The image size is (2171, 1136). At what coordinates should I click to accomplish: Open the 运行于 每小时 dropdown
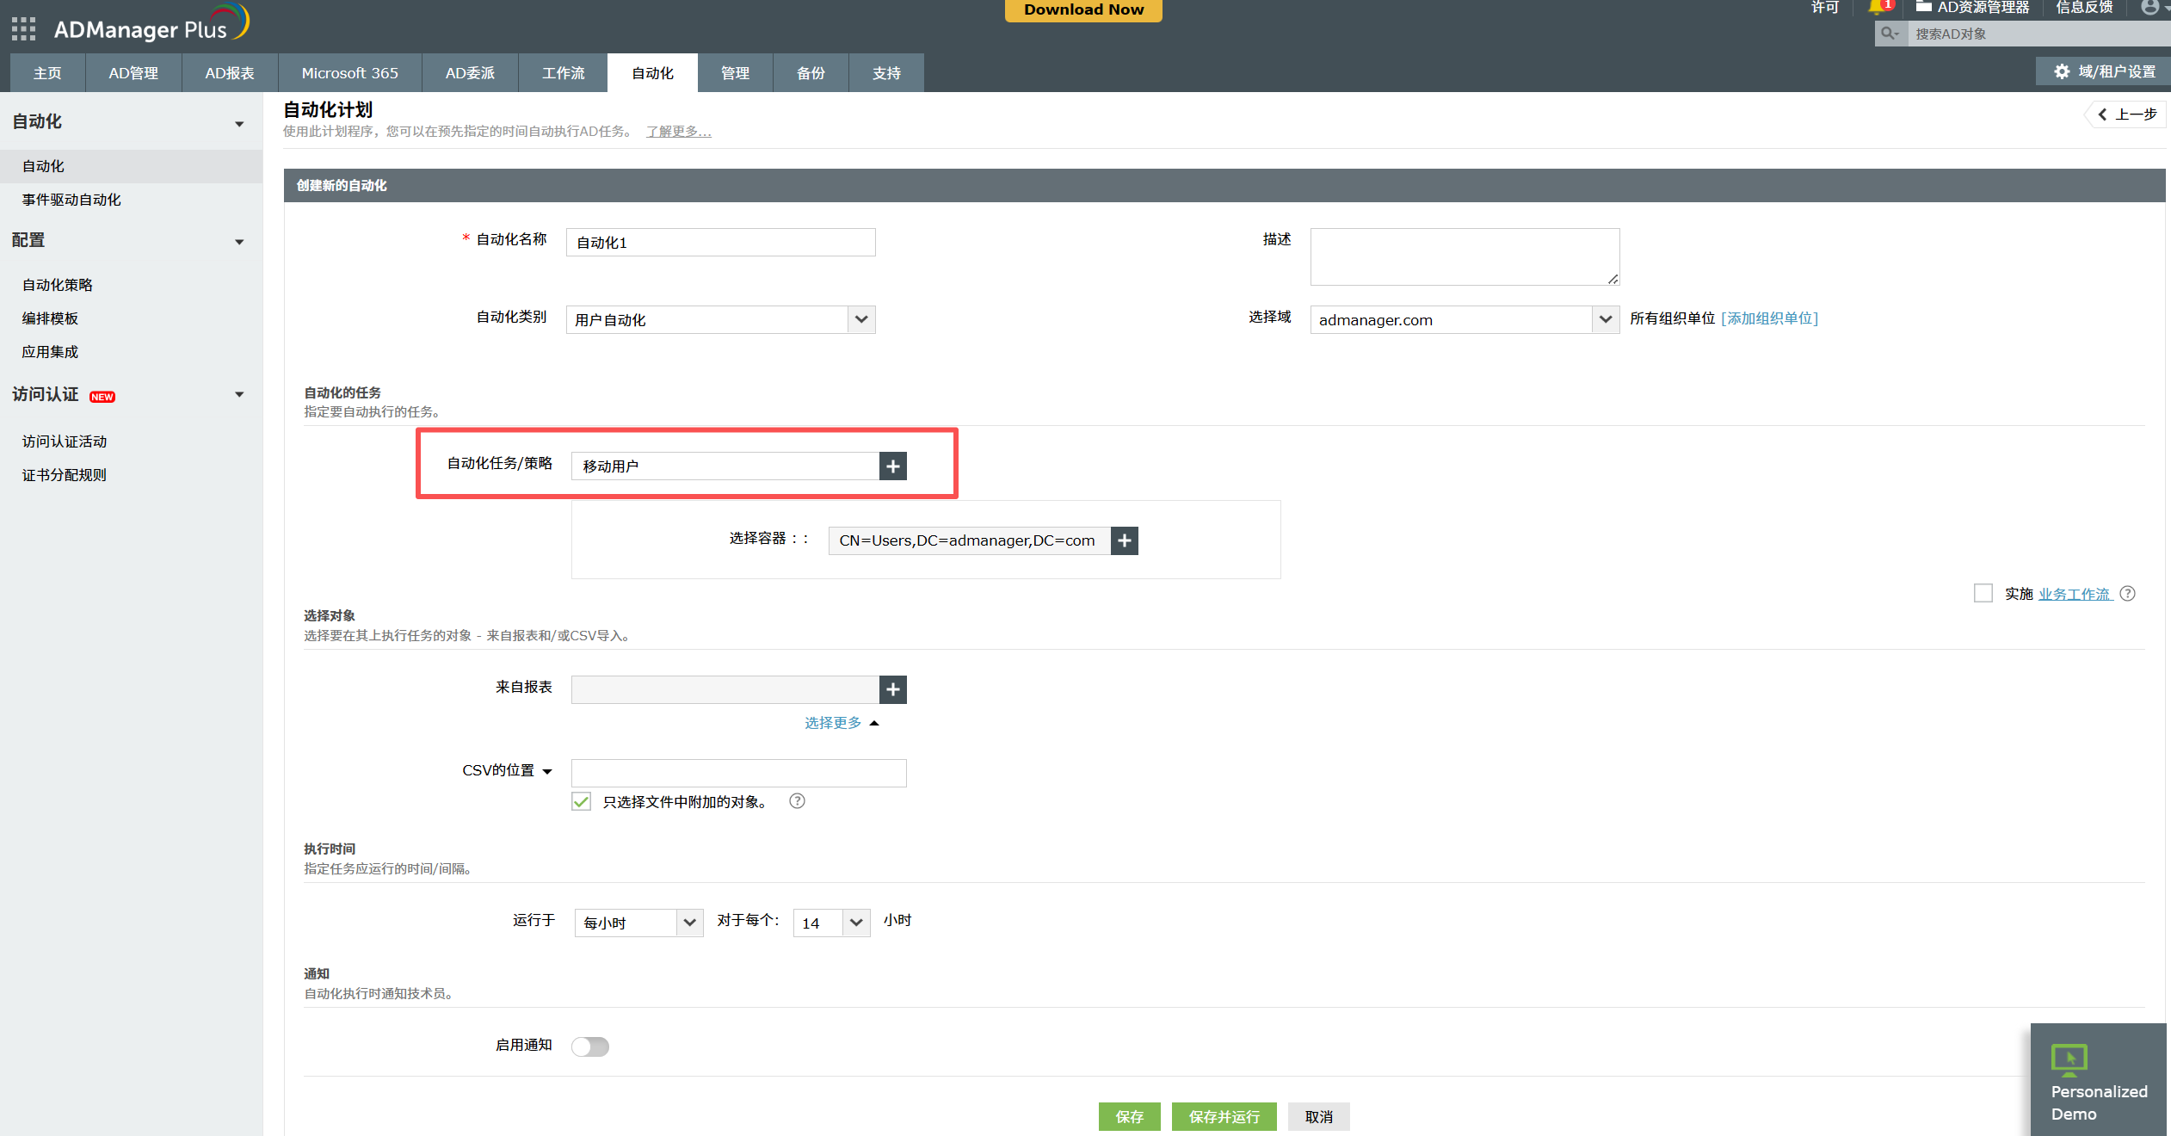tap(638, 923)
